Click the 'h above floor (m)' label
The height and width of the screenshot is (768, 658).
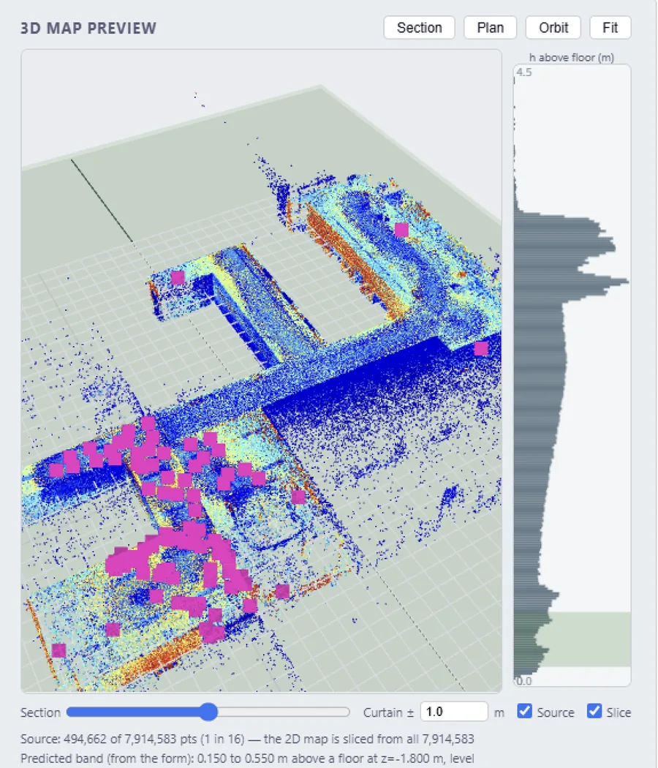571,57
